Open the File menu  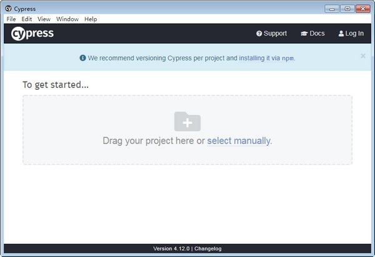pos(11,19)
